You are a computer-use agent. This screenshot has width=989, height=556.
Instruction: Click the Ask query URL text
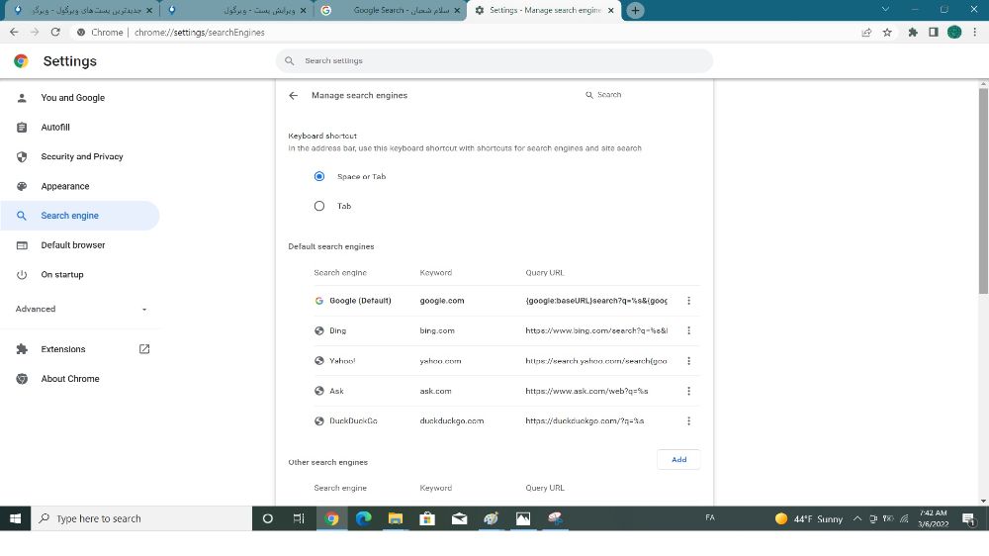(x=586, y=392)
